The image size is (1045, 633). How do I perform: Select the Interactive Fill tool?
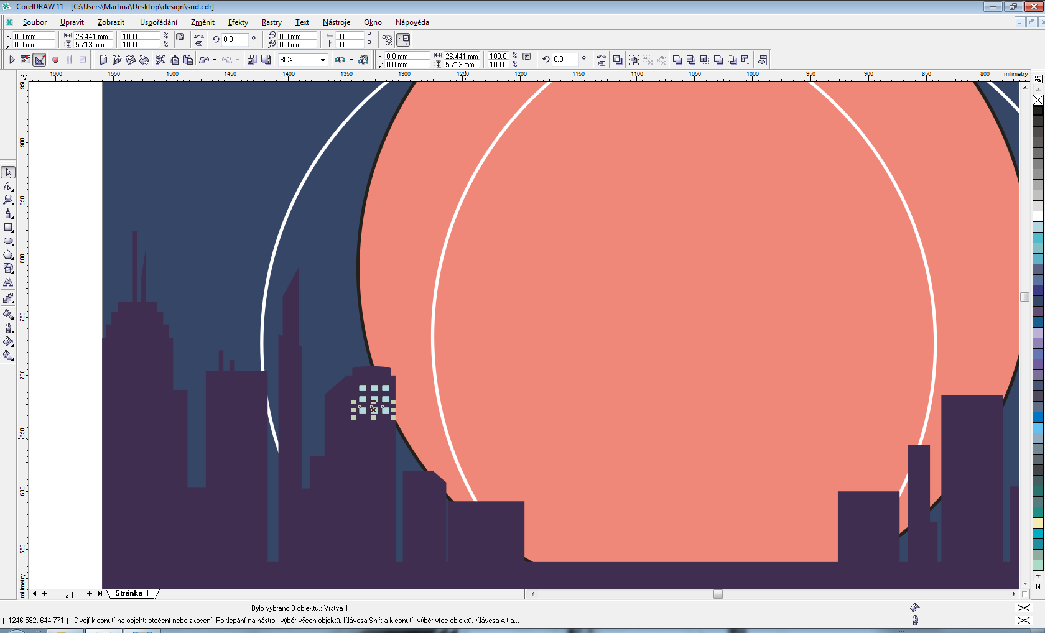pyautogui.click(x=9, y=355)
